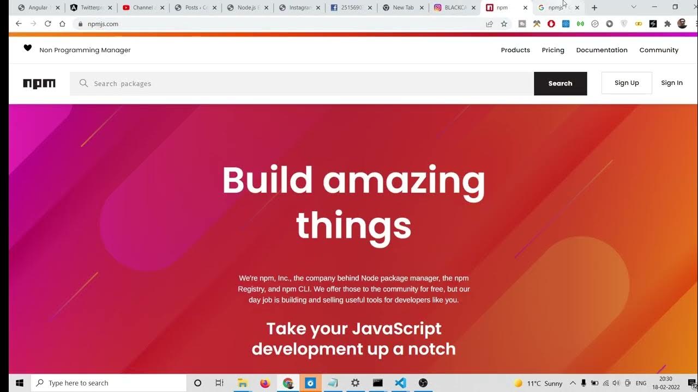698x392 pixels.
Task: Show hidden system tray icons
Action: 573,383
